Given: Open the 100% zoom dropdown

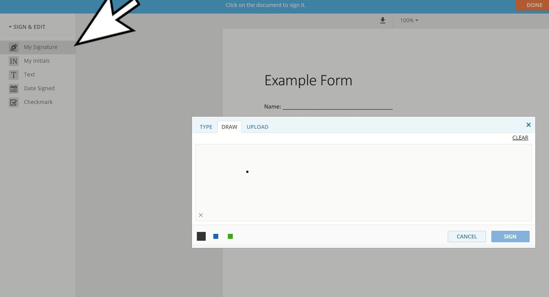Looking at the screenshot, I should point(409,21).
